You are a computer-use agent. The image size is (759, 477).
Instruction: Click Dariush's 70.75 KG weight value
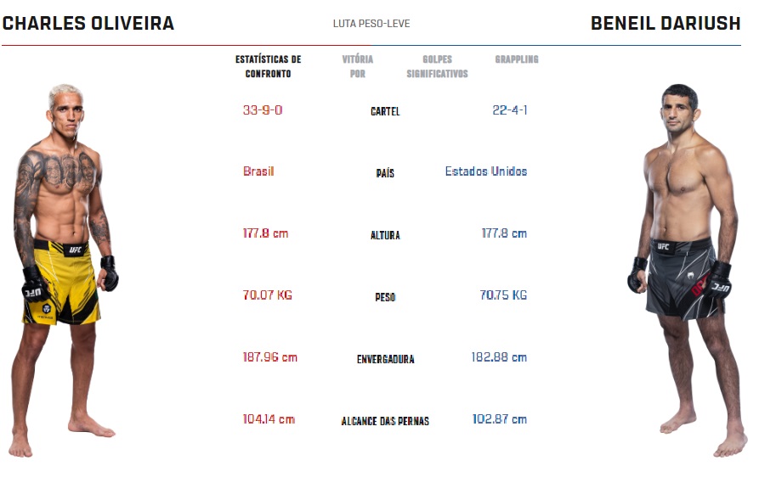coord(503,295)
